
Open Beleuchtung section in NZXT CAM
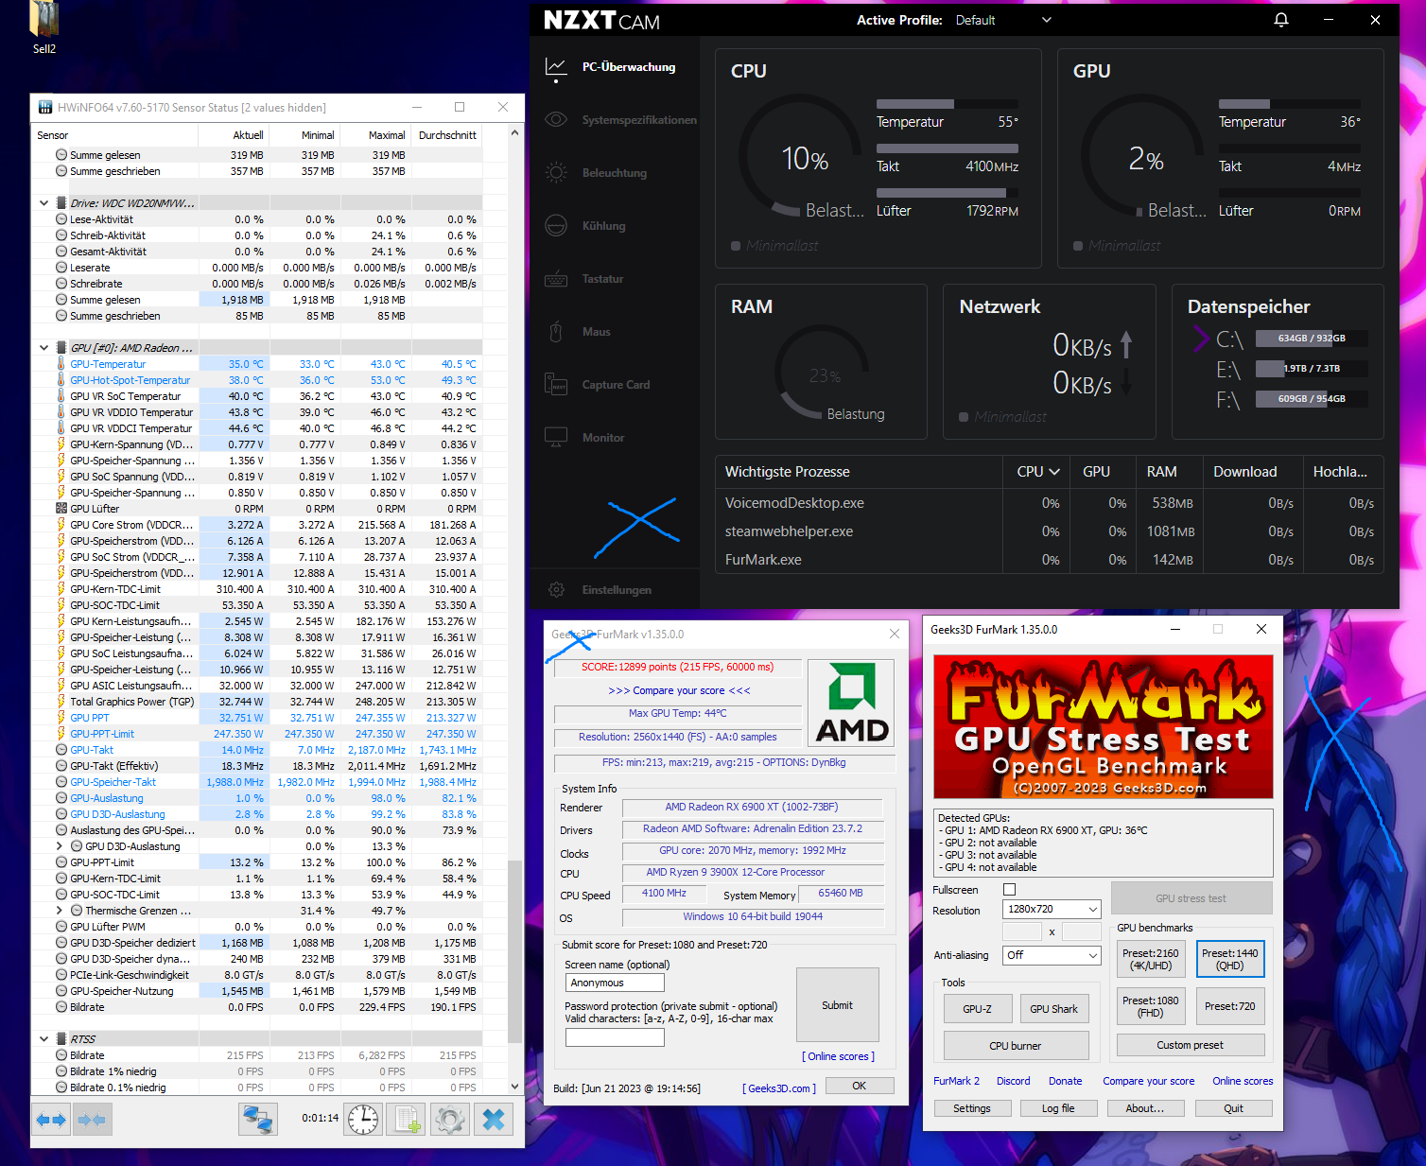tap(615, 173)
